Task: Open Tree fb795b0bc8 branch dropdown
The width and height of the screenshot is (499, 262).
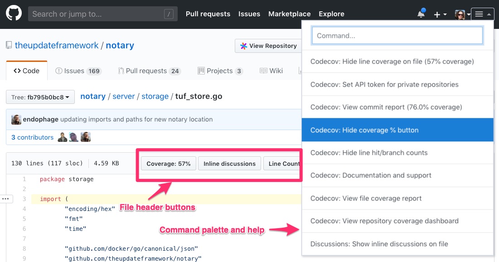Action: pyautogui.click(x=40, y=97)
